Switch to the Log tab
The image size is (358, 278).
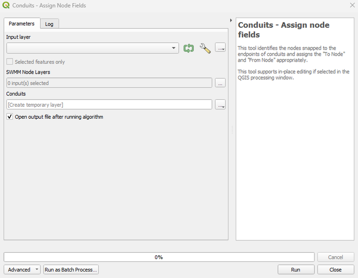coord(49,24)
